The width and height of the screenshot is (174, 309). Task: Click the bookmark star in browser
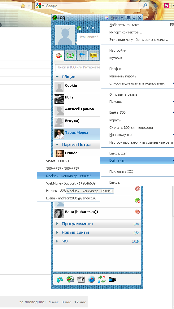coord(23,6)
